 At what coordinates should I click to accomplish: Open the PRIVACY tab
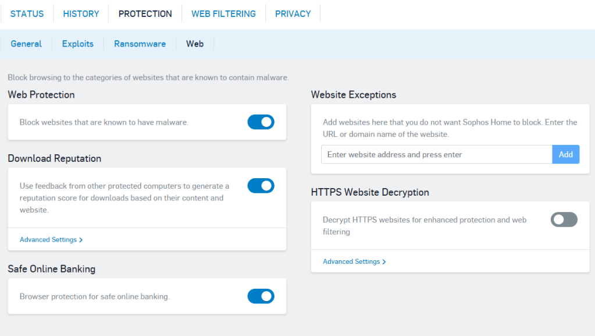tap(293, 13)
